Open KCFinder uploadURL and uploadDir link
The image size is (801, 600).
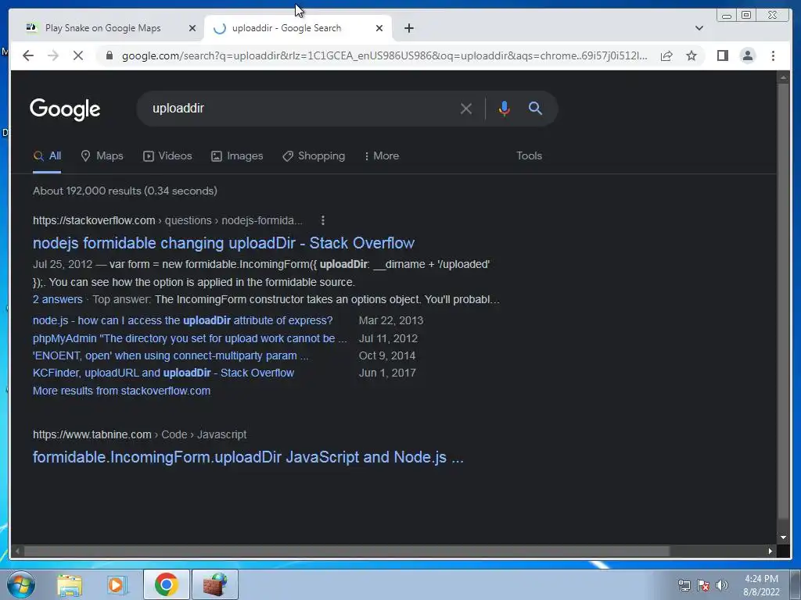coord(163,373)
